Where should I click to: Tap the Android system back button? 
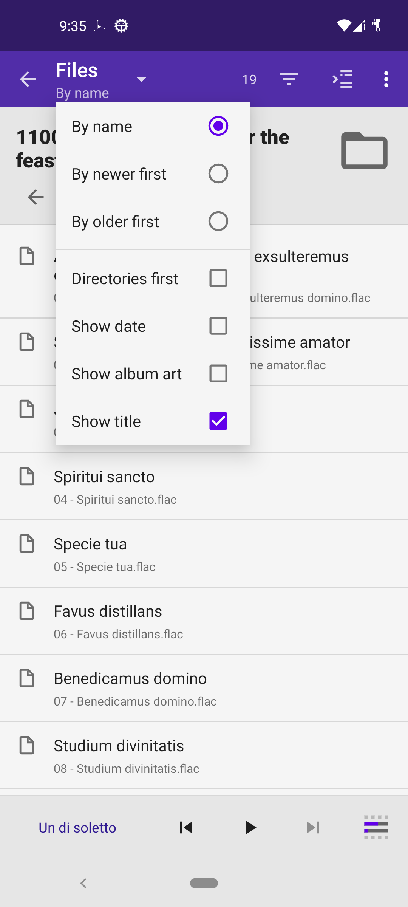click(x=83, y=883)
